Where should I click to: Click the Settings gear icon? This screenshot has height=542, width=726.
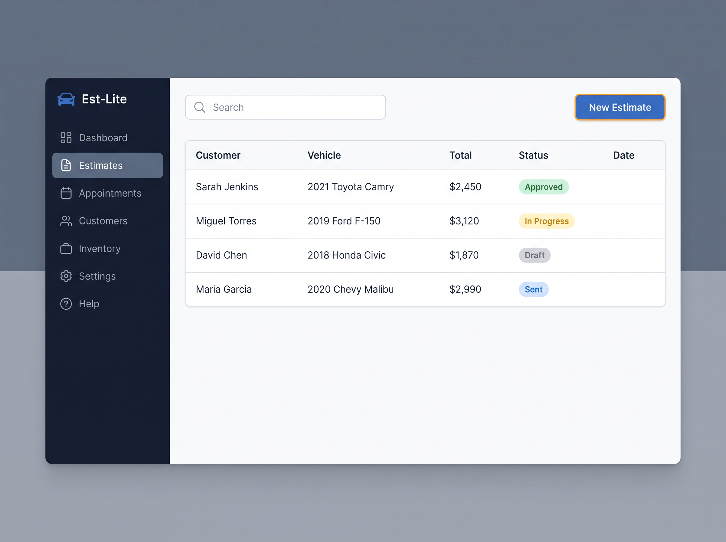pyautogui.click(x=66, y=276)
